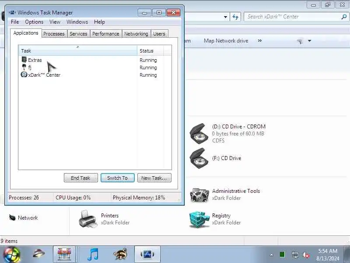Switch to the Services tab

coord(78,34)
